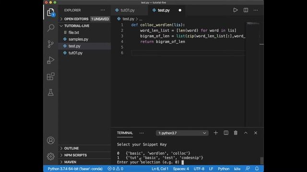Create a new terminal with plus icon
307x172 pixels.
pos(216,133)
